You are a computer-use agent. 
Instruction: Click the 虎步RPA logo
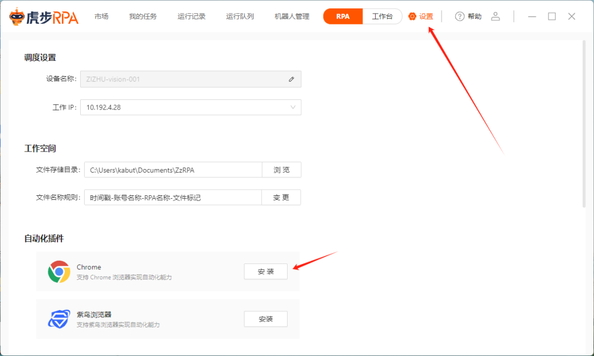(44, 16)
